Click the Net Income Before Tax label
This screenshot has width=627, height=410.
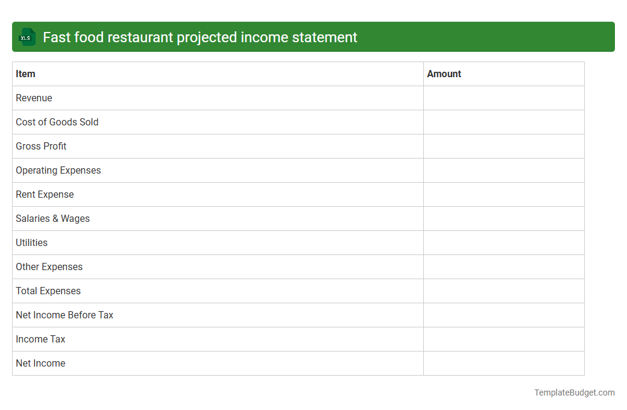tap(64, 315)
